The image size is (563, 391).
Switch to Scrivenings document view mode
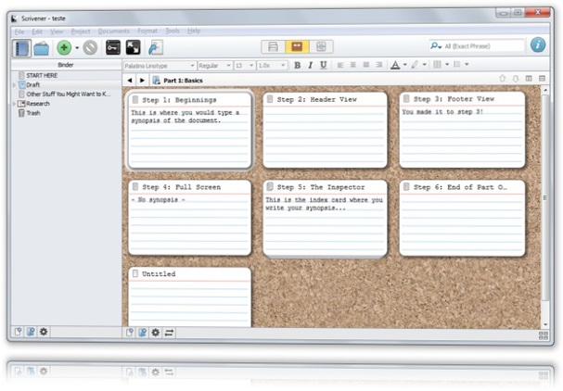(274, 46)
